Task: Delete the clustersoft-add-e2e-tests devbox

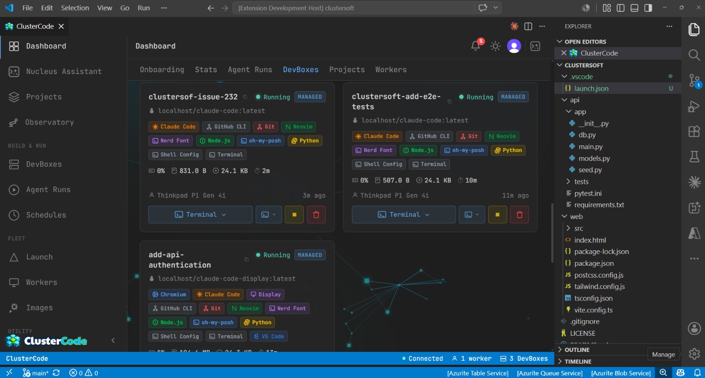Action: (519, 215)
